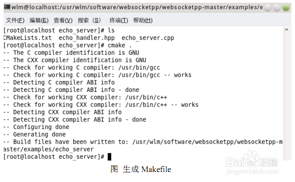Click CMakeLists.txt in the ls output
The width and height of the screenshot is (295, 182).
tap(27, 38)
